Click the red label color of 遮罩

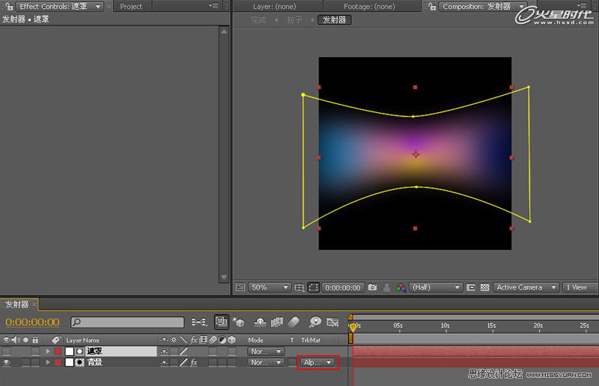(x=58, y=352)
